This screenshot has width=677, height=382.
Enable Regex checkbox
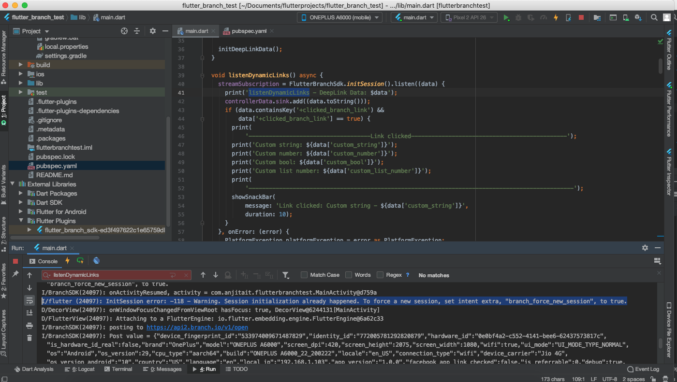click(x=380, y=275)
